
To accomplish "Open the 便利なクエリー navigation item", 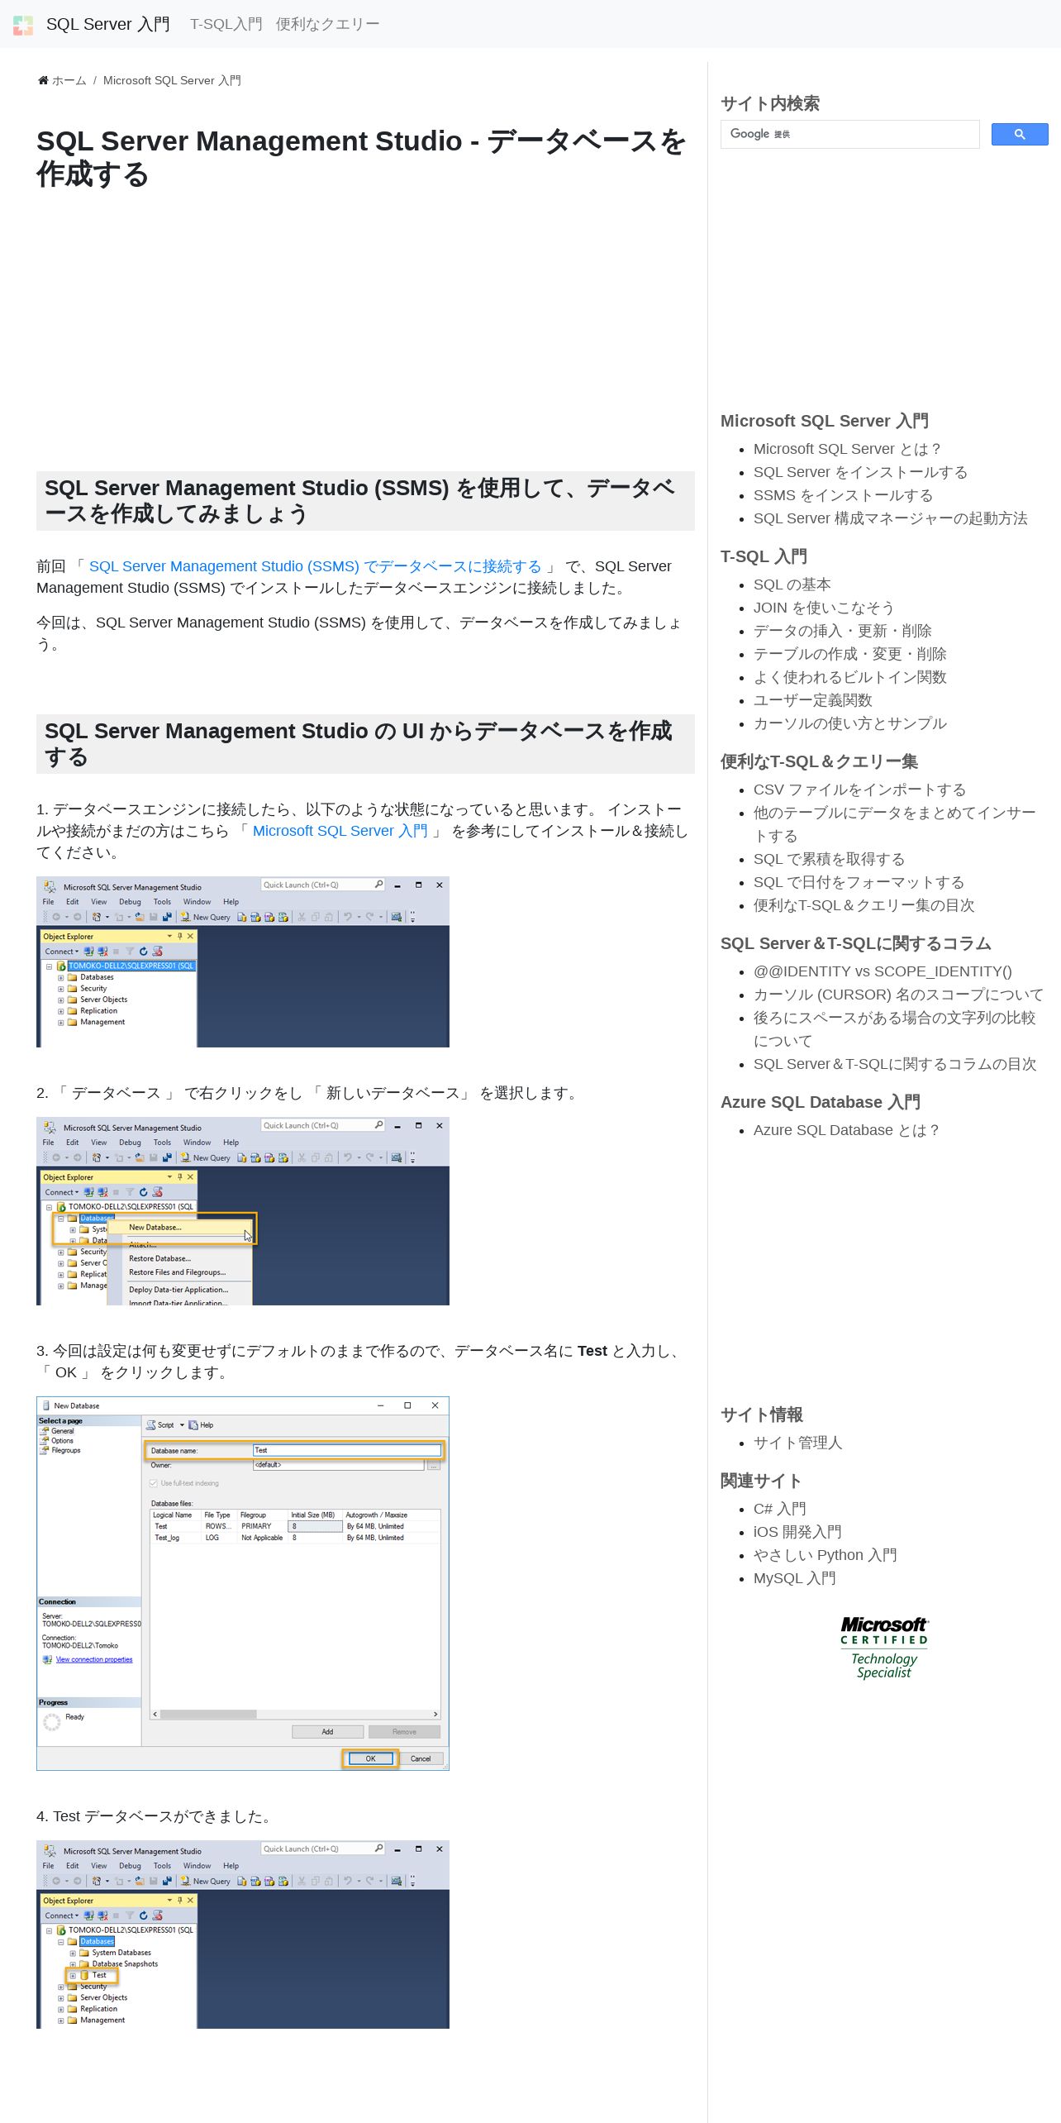I will [x=328, y=25].
